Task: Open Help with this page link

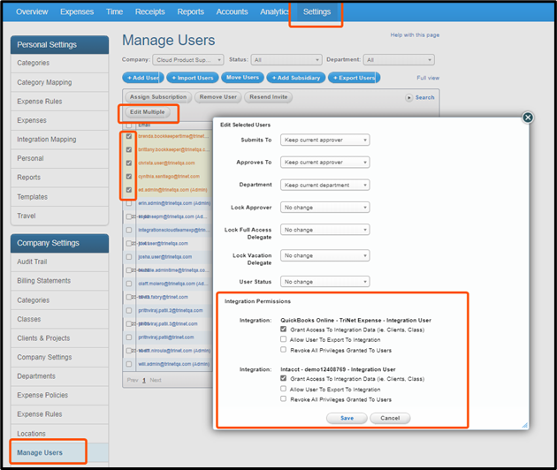Action: point(415,35)
